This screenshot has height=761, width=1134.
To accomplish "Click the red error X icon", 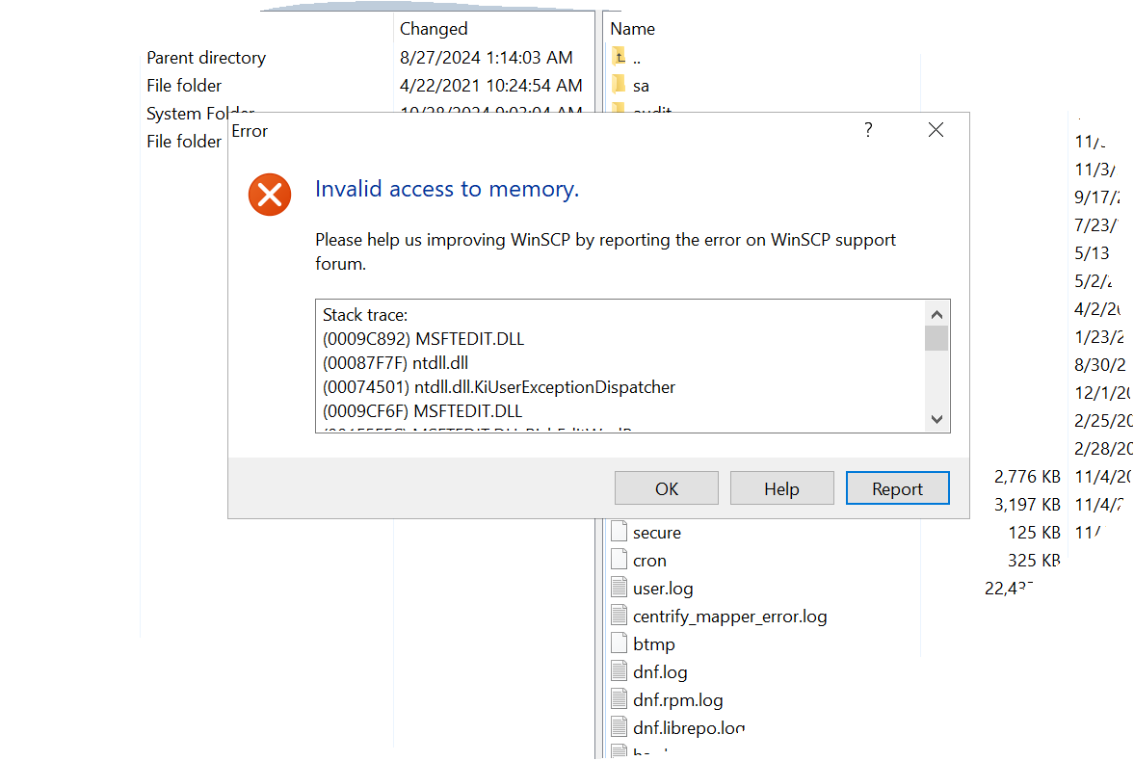I will click(x=270, y=195).
